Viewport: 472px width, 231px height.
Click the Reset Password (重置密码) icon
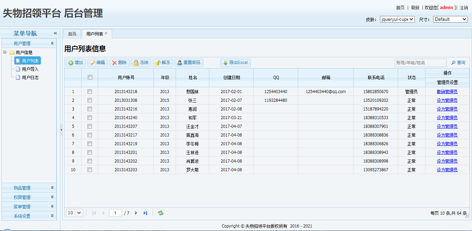[180, 63]
